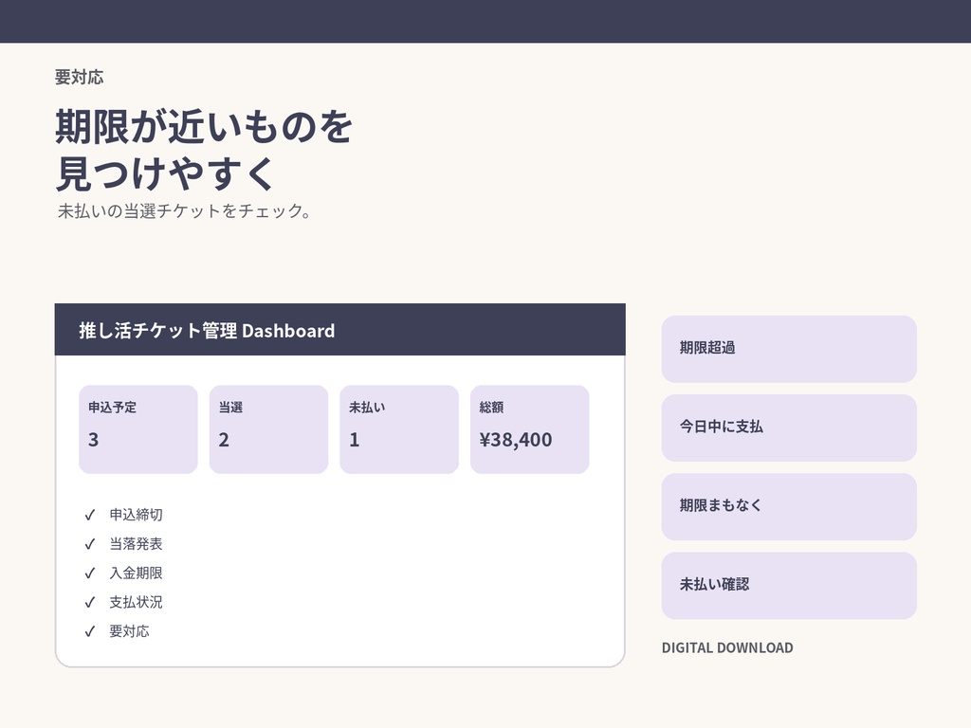
Task: Open the 未払い stat tile
Action: [399, 429]
